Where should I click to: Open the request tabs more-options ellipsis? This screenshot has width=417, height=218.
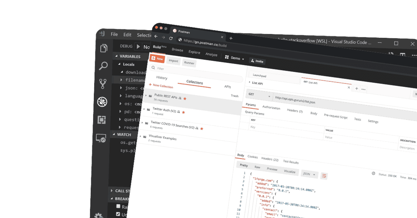pyautogui.click(x=364, y=90)
